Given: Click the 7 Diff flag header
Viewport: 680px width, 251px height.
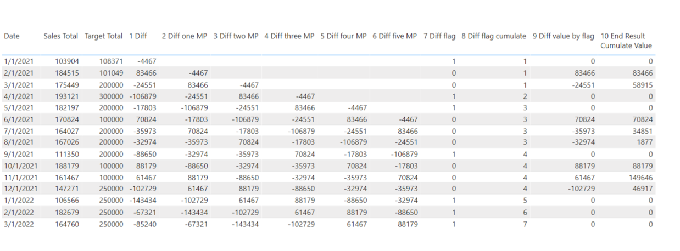Looking at the screenshot, I should 439,36.
